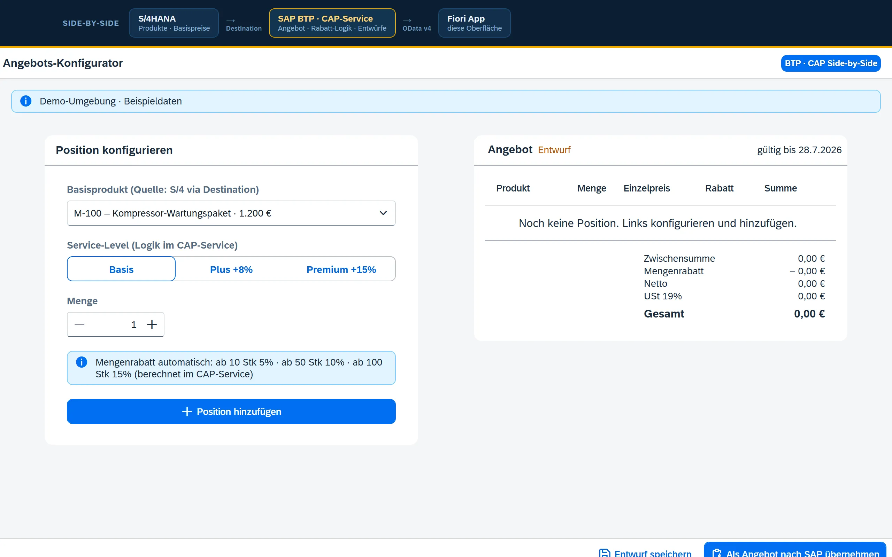
Task: Click the Einzelpreis column header
Action: pyautogui.click(x=646, y=188)
